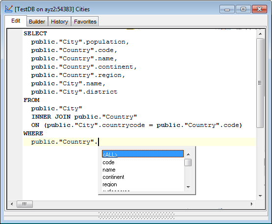272x224 pixels.
Task: Select <ALL> in the autocomplete list
Action: 143,154
